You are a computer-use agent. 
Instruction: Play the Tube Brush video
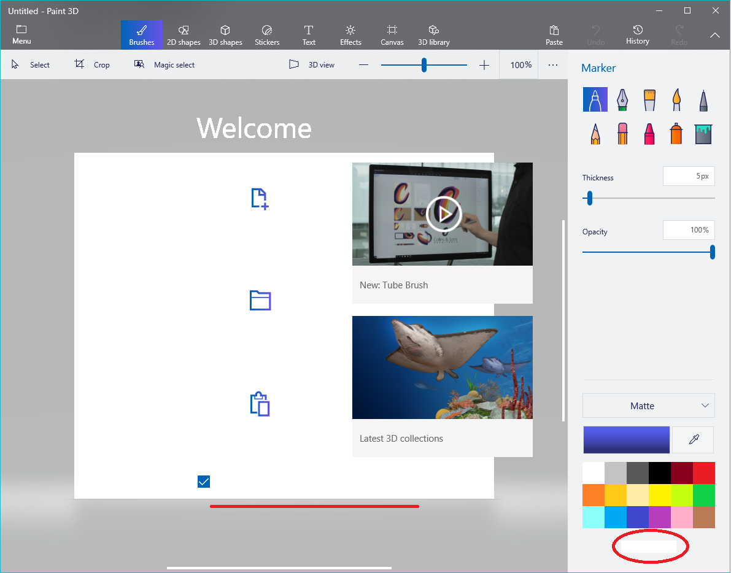pyautogui.click(x=443, y=214)
